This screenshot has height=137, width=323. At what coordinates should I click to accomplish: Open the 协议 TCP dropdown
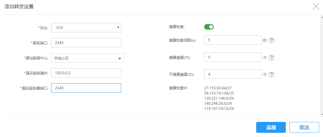point(86,27)
